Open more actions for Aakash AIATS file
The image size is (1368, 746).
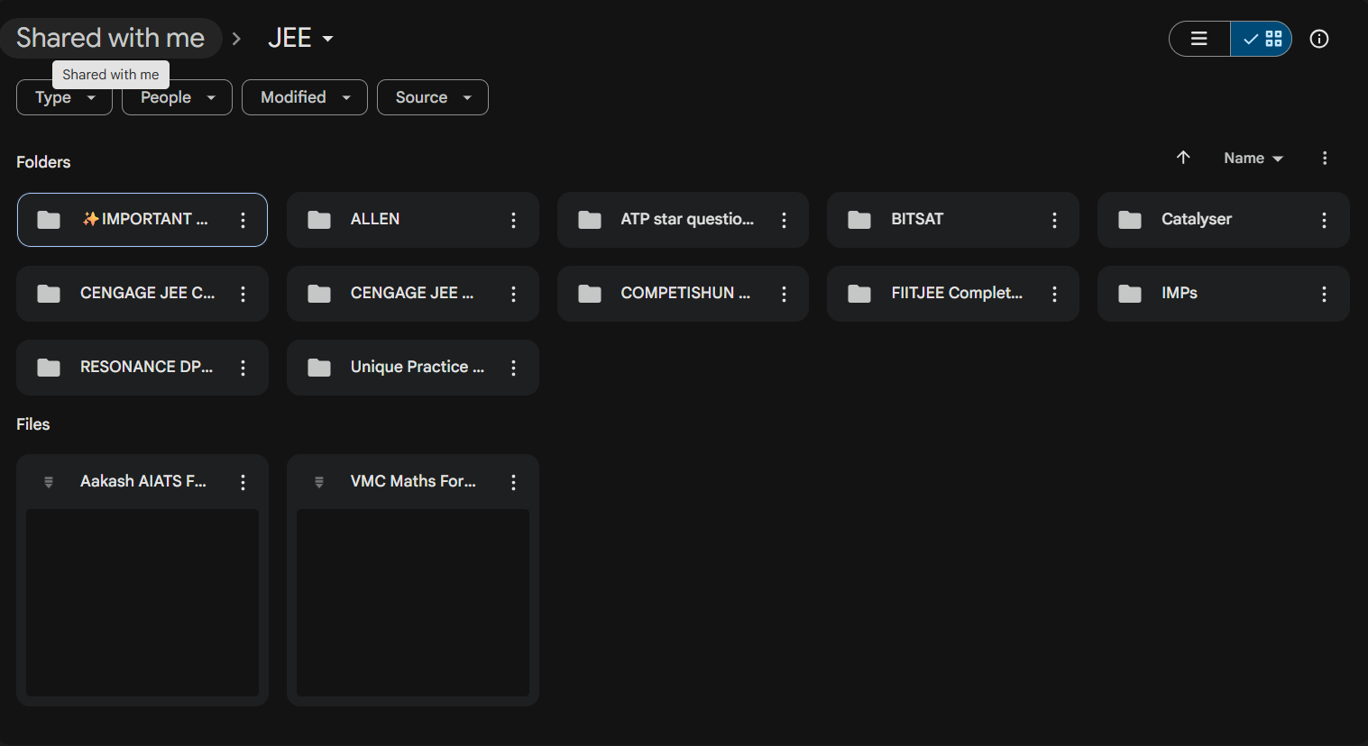pyautogui.click(x=243, y=482)
